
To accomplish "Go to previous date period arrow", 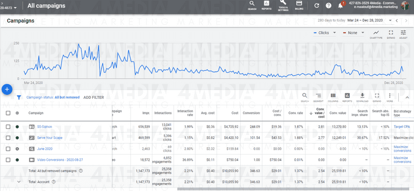I will point(397,20).
